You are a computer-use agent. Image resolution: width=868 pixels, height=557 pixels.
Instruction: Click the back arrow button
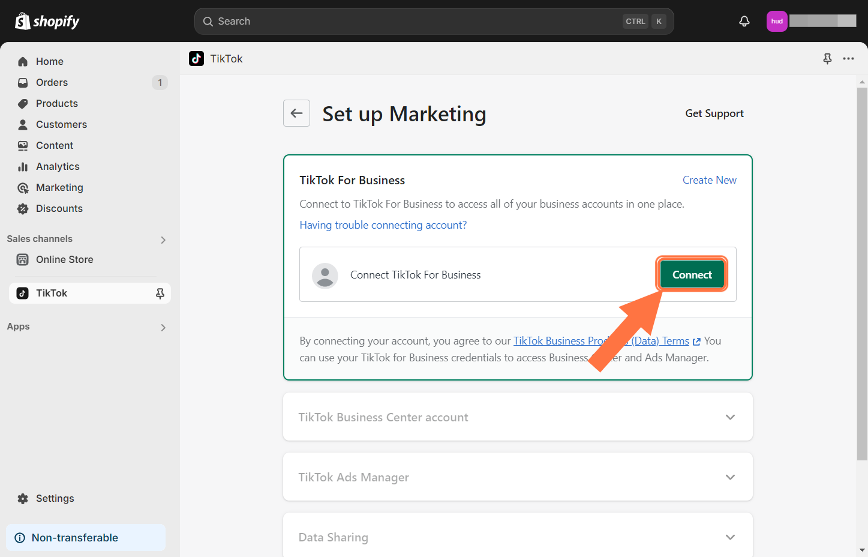[296, 113]
